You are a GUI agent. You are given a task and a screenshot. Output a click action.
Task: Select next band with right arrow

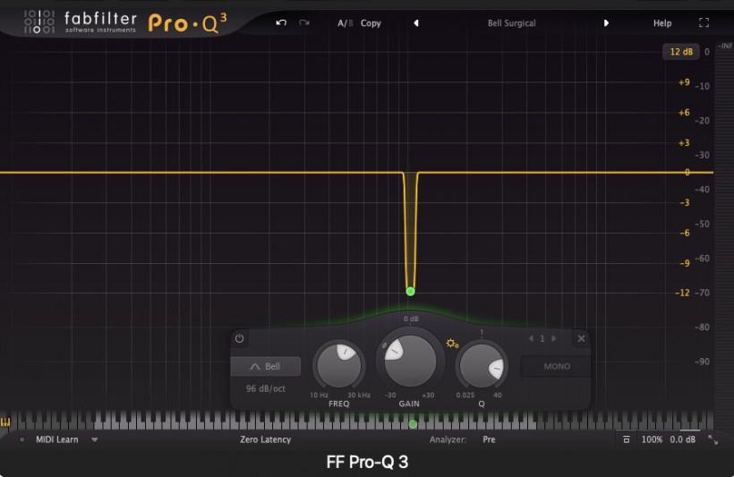(x=554, y=338)
